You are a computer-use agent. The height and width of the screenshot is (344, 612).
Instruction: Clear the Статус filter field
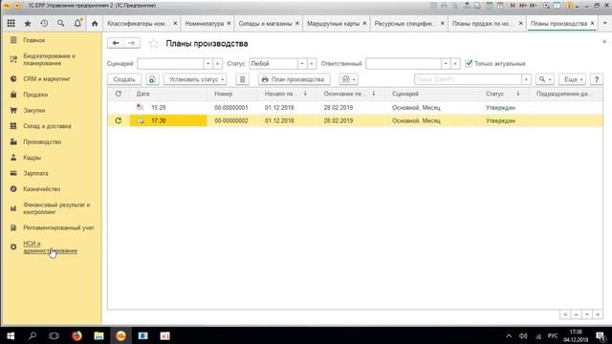coord(312,64)
